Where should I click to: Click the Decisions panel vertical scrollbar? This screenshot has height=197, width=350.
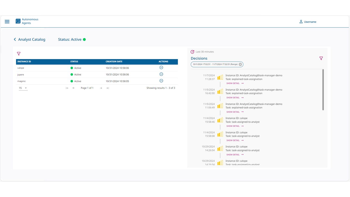323,90
